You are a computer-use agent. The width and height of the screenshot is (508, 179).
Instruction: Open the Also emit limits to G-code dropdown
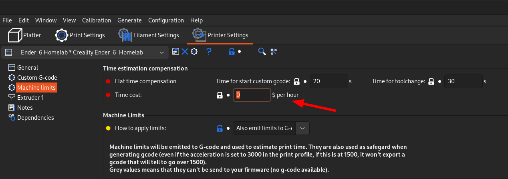(x=271, y=128)
